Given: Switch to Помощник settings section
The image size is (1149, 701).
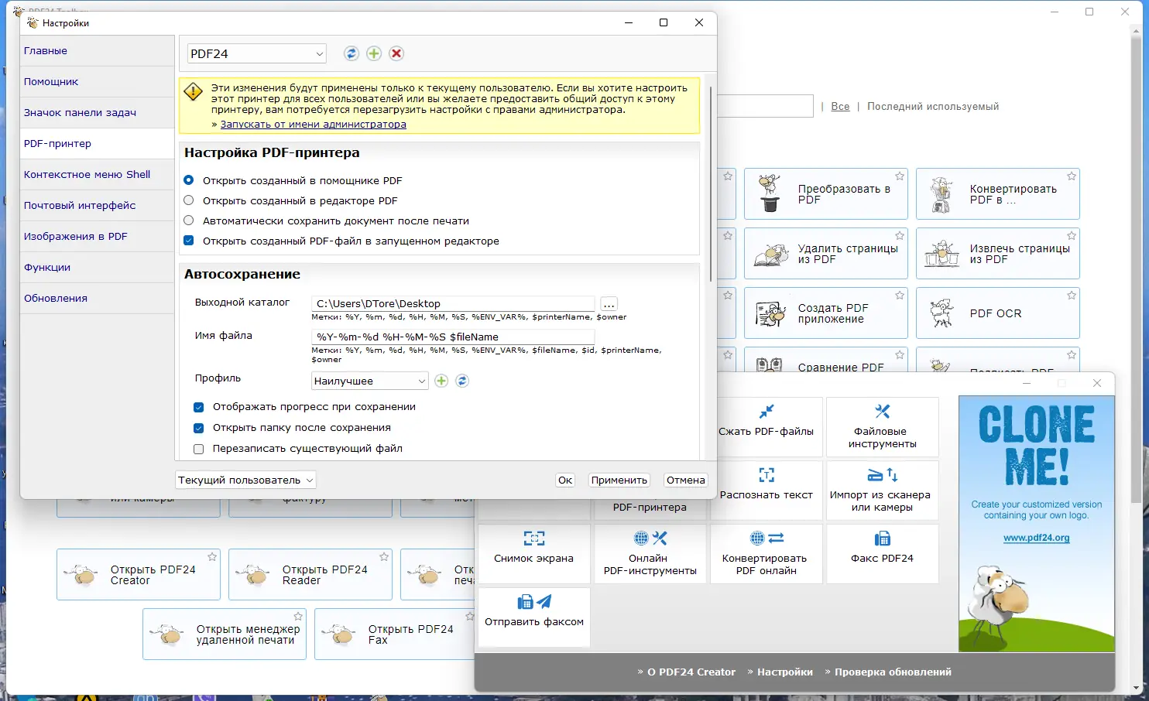Looking at the screenshot, I should pyautogui.click(x=97, y=82).
